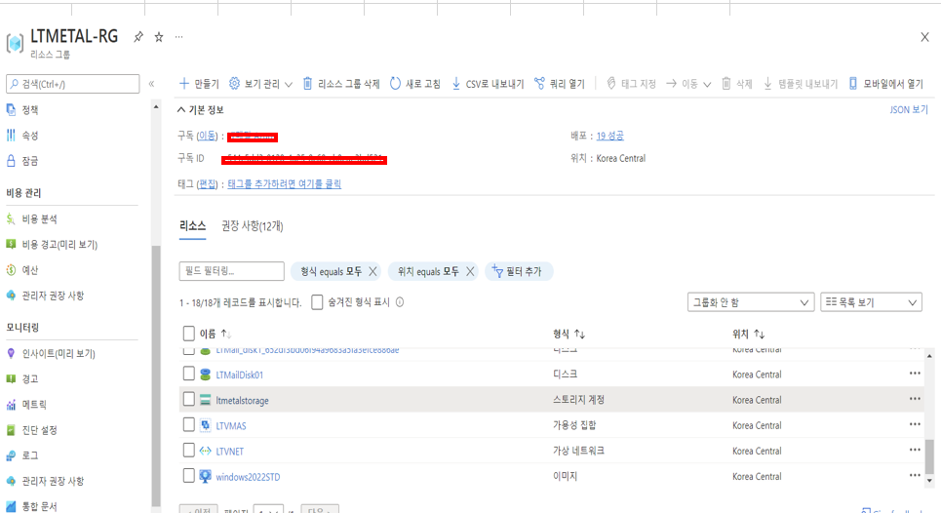Check the windows2022STD row checkbox

[x=188, y=476]
